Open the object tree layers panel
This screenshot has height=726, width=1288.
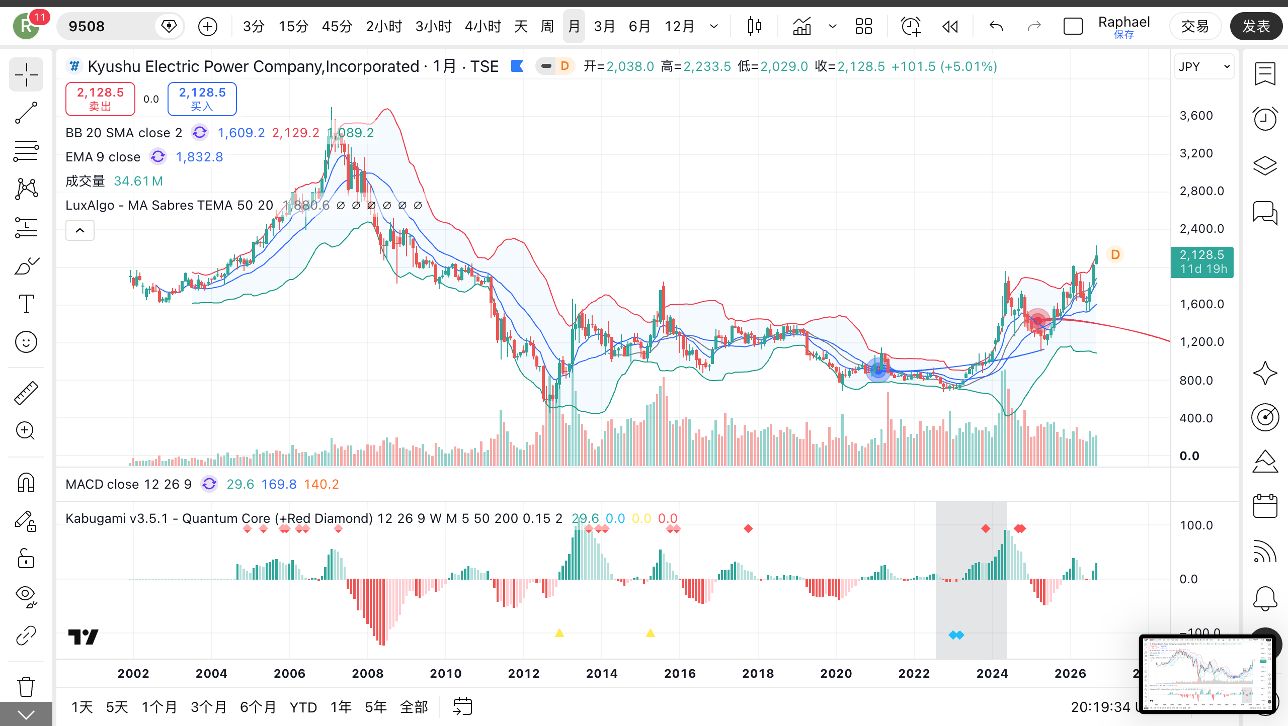(1265, 165)
